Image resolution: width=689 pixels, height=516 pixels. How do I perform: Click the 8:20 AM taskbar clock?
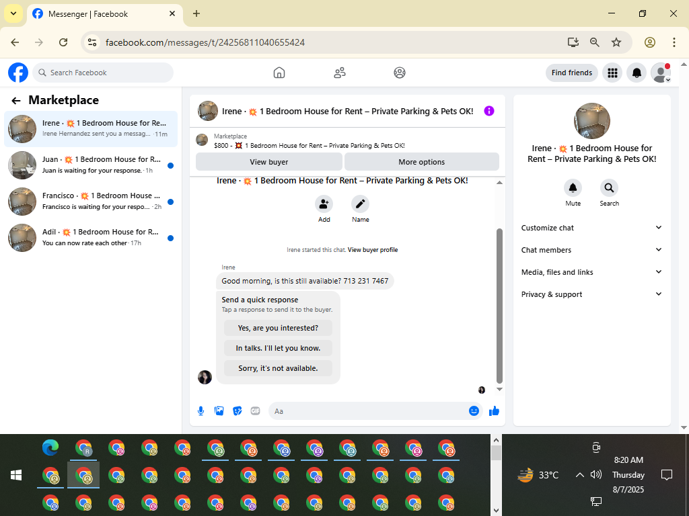[x=628, y=460]
